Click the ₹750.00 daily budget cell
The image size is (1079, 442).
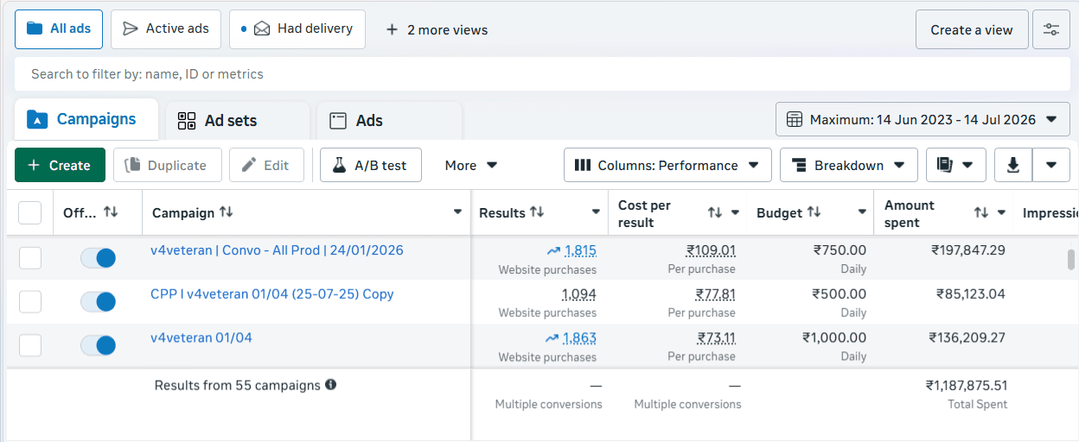point(840,250)
